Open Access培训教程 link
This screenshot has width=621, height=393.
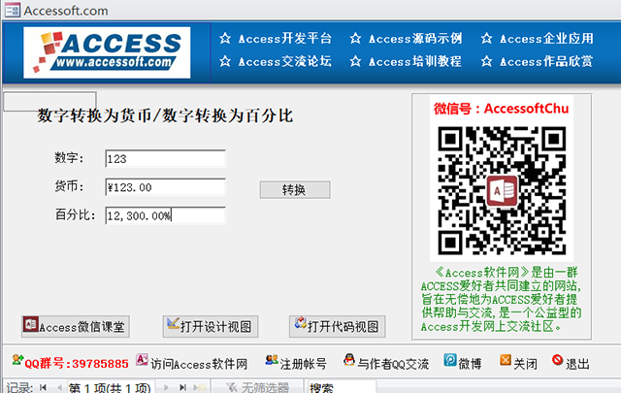point(406,61)
